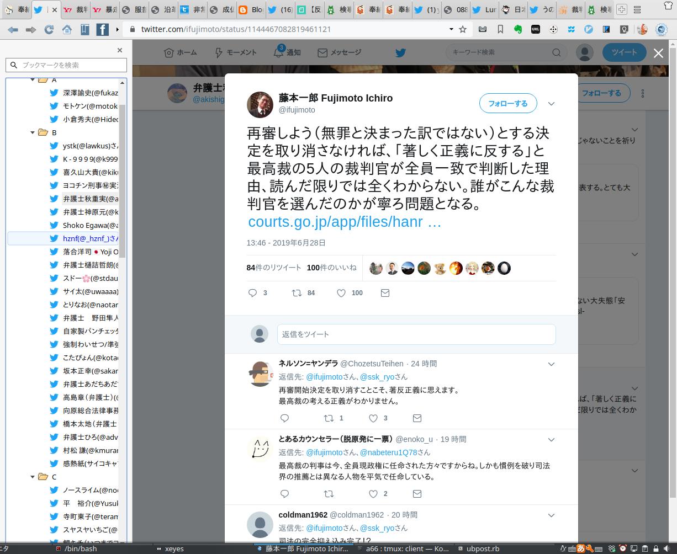Open the hznf(@_hznf_) bookmark
This screenshot has height=554, width=677.
click(x=63, y=238)
